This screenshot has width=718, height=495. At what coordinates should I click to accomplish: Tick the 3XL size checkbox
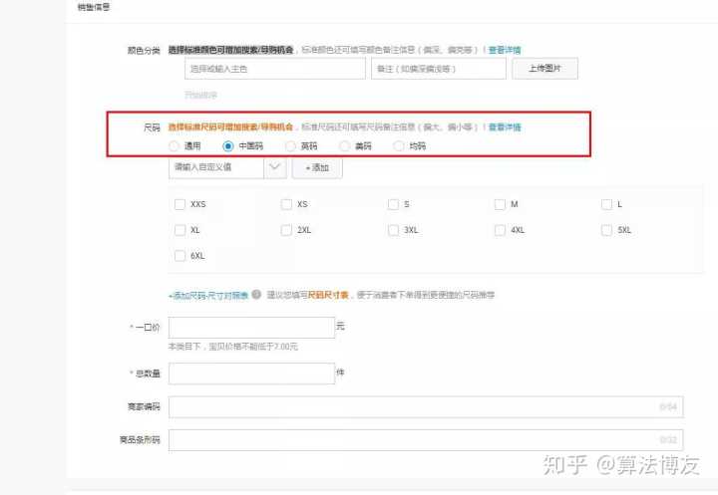[x=393, y=230]
